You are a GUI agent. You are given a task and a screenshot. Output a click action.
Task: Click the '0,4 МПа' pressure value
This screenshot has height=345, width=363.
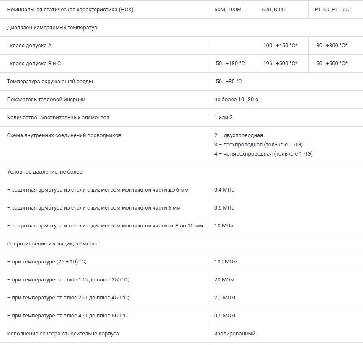pos(224,190)
